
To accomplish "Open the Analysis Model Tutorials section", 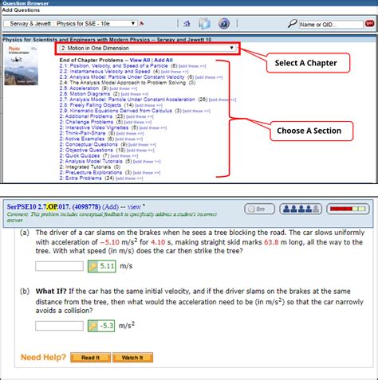I will 91,161.
